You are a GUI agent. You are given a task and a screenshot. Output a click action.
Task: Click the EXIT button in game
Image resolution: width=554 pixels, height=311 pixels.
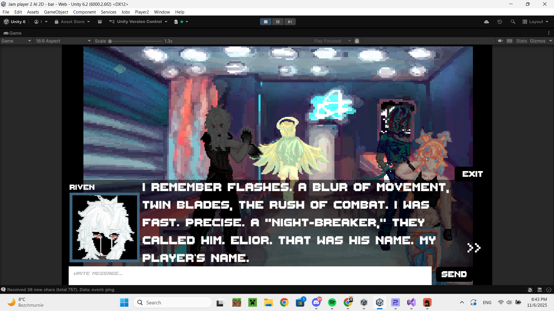pos(472,174)
